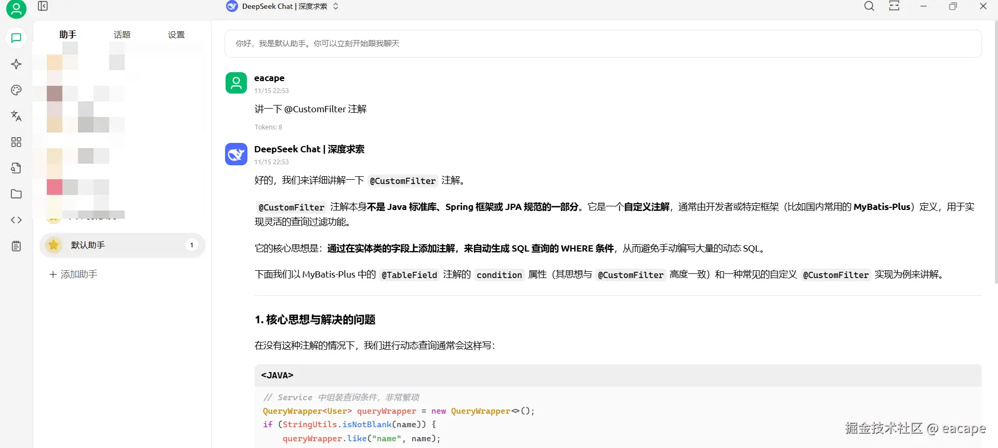This screenshot has width=998, height=448.
Task: Minimize the Cherry Studio window
Action: [x=923, y=6]
